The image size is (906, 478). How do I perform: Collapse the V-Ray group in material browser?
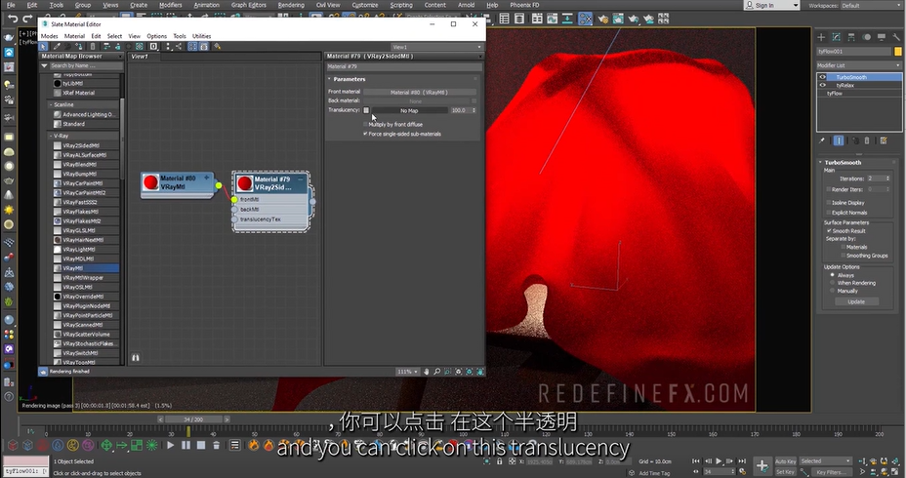(x=50, y=136)
